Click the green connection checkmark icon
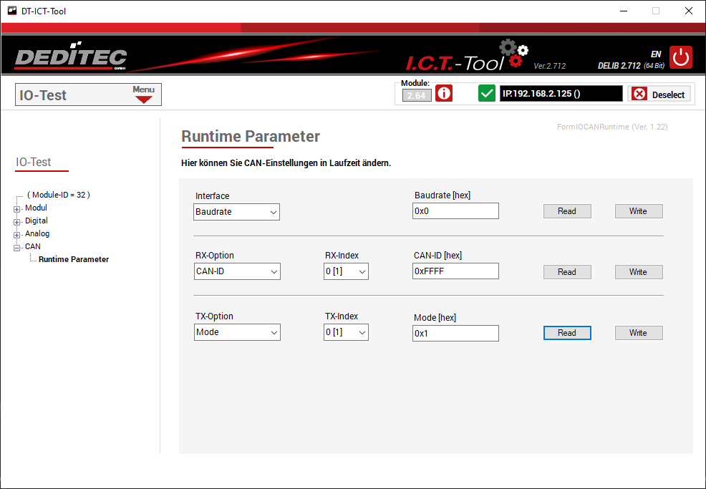 pos(487,94)
